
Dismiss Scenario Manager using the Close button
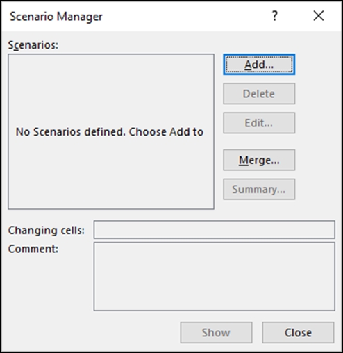tap(298, 332)
